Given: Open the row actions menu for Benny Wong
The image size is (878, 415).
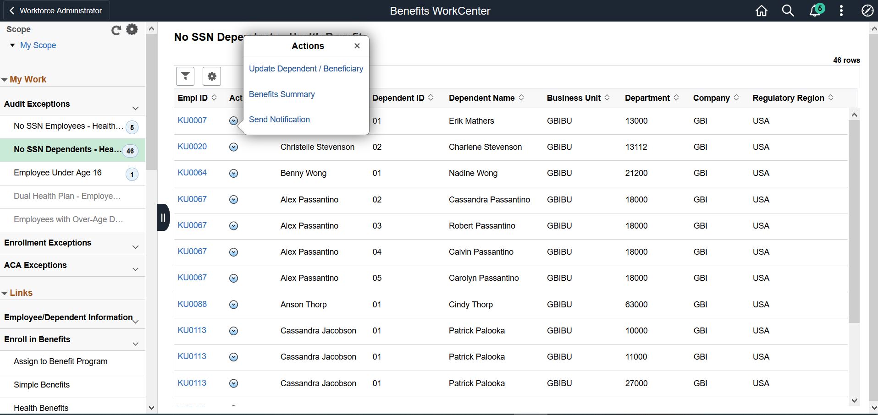Looking at the screenshot, I should tap(233, 174).
